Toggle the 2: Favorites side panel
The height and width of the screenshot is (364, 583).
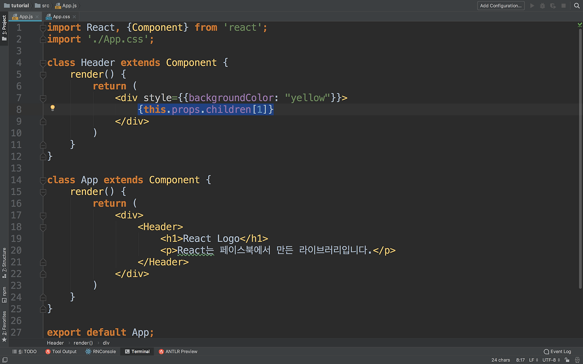[4, 326]
